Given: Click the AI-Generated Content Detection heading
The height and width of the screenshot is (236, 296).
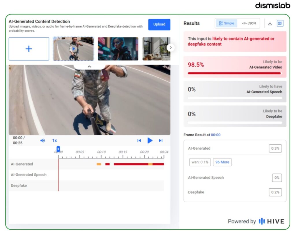Looking at the screenshot, I should pos(39,21).
